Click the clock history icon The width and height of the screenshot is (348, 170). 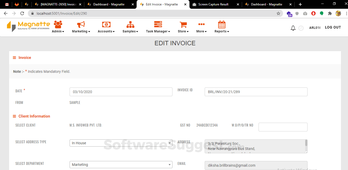click(301, 28)
